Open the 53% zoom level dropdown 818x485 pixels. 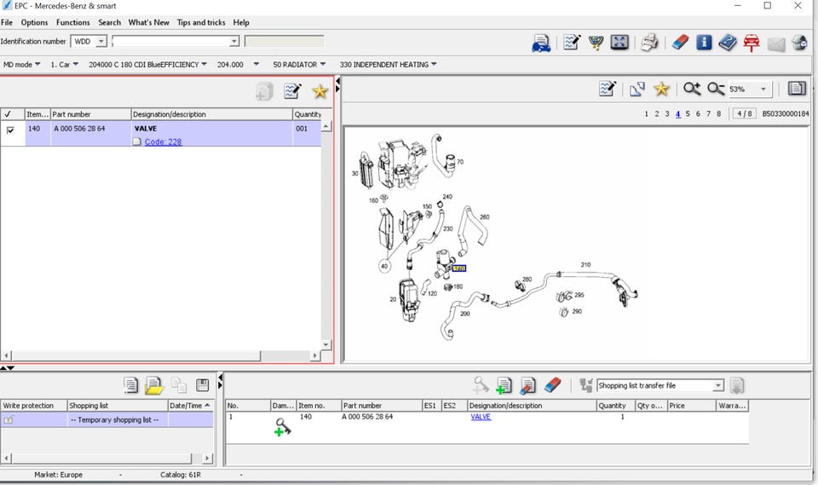763,89
